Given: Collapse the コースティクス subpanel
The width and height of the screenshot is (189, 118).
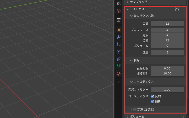Looking at the screenshot, I should pos(131,82).
